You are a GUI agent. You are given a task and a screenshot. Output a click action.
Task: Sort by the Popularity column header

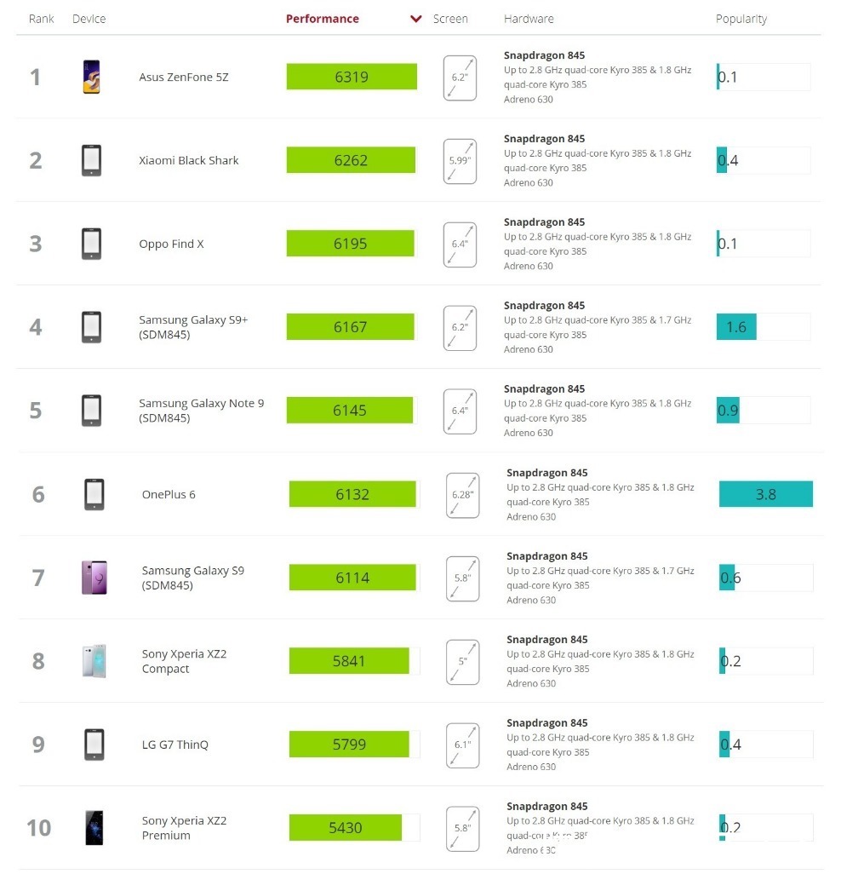pos(741,19)
